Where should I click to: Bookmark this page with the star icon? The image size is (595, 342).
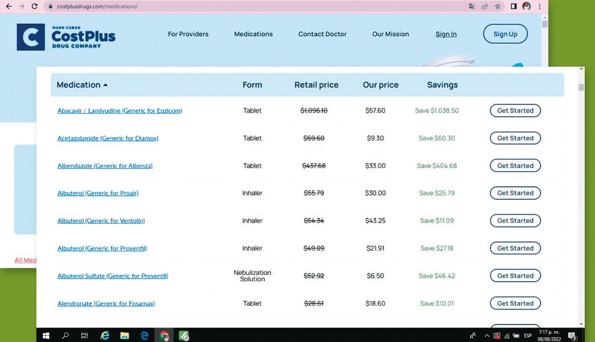click(498, 6)
